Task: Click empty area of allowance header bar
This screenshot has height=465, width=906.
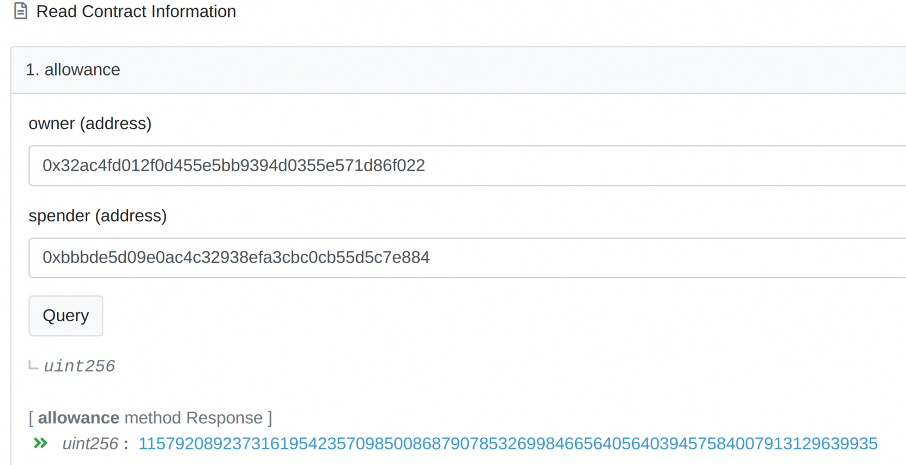Action: 523,70
